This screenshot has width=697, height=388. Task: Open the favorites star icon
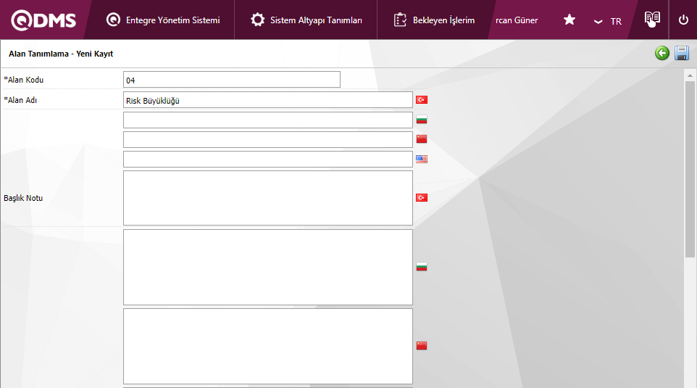[569, 20]
